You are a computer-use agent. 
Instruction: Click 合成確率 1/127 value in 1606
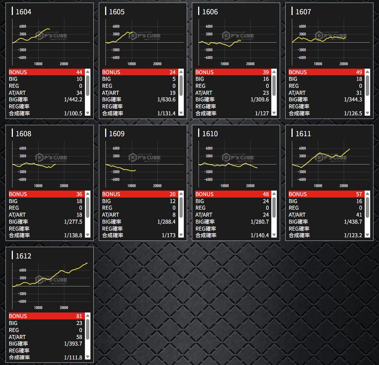point(262,113)
